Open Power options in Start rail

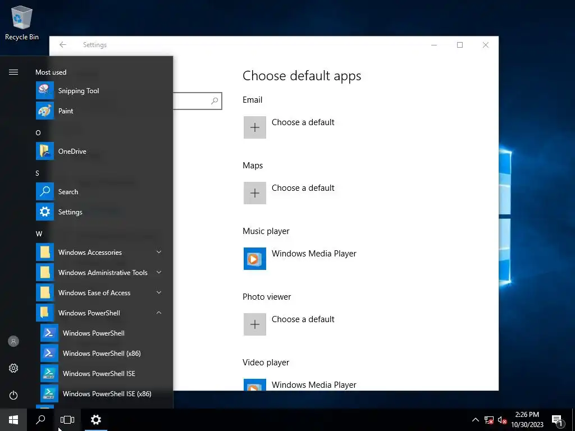coord(13,395)
